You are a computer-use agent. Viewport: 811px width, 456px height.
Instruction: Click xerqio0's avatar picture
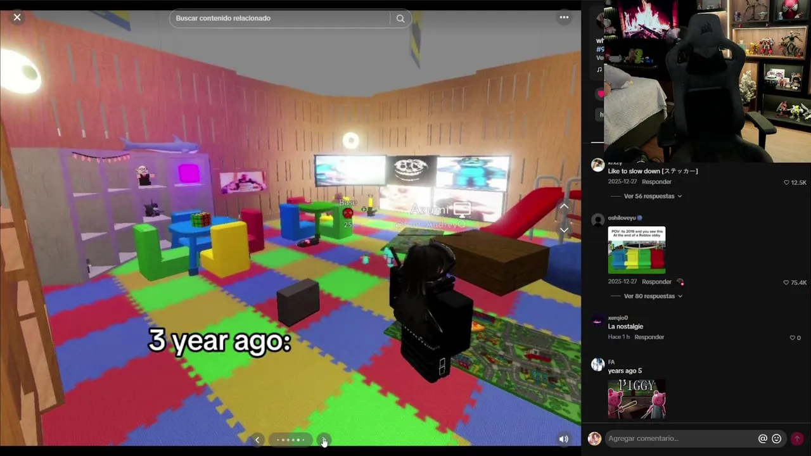tap(597, 321)
